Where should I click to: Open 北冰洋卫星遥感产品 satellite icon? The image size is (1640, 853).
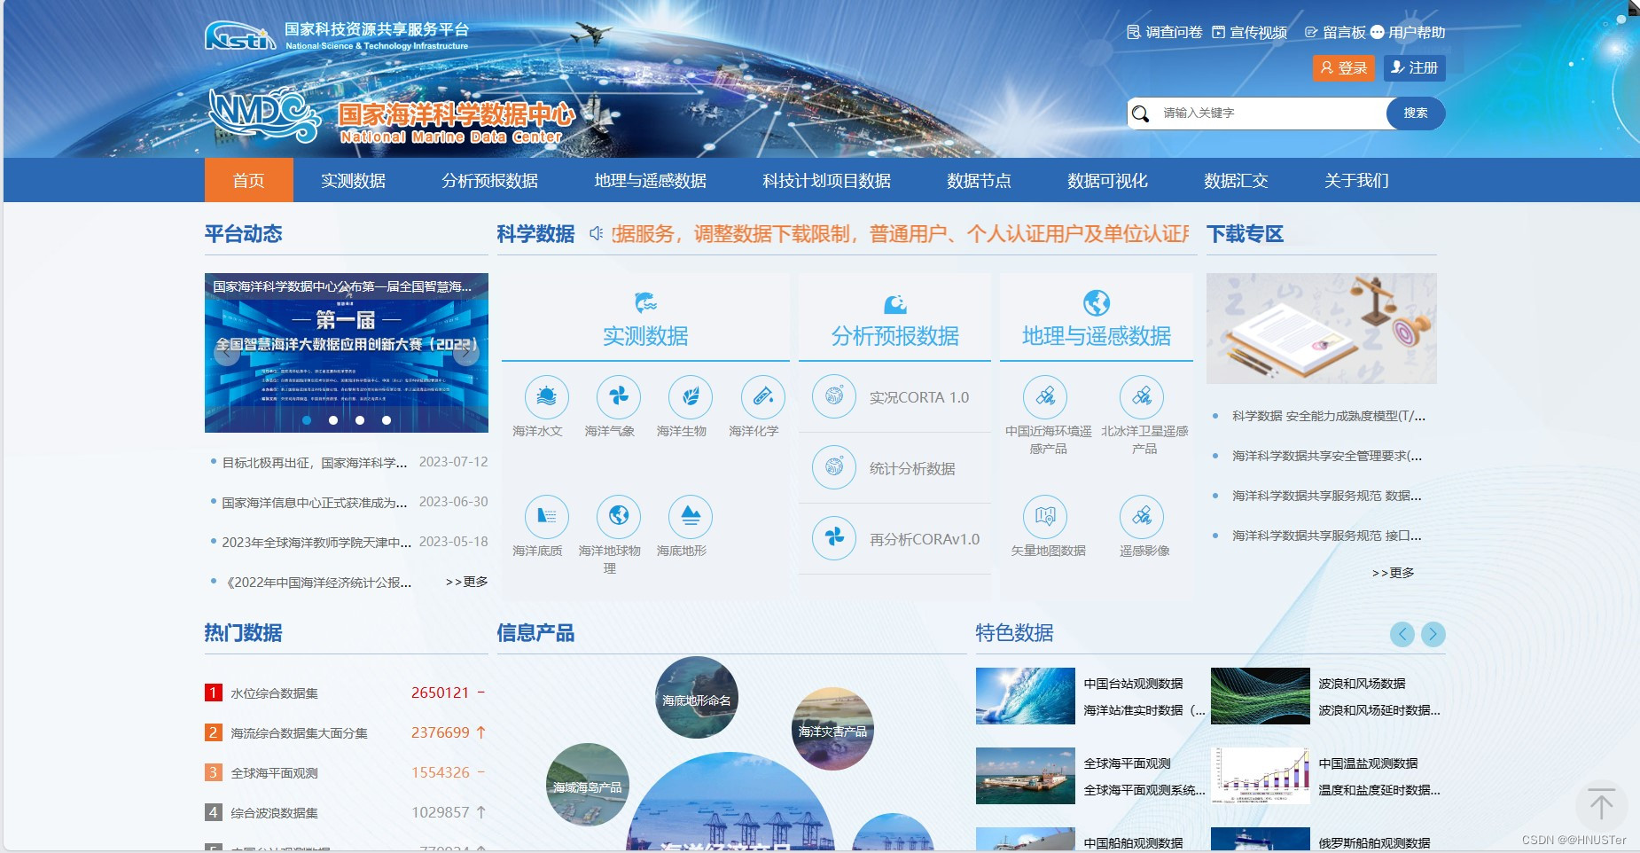[1142, 396]
